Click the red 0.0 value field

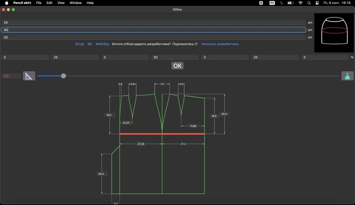pos(11,76)
